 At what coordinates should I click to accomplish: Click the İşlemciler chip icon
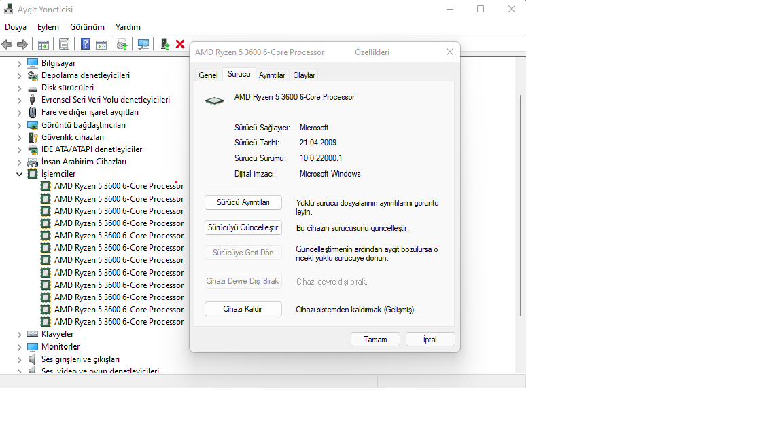(x=33, y=174)
